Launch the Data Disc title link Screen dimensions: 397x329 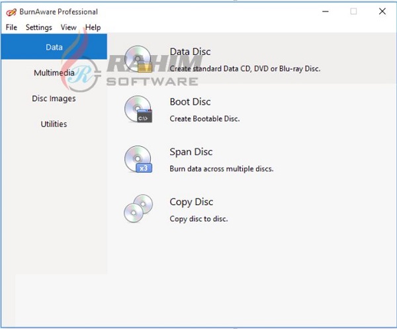(190, 52)
